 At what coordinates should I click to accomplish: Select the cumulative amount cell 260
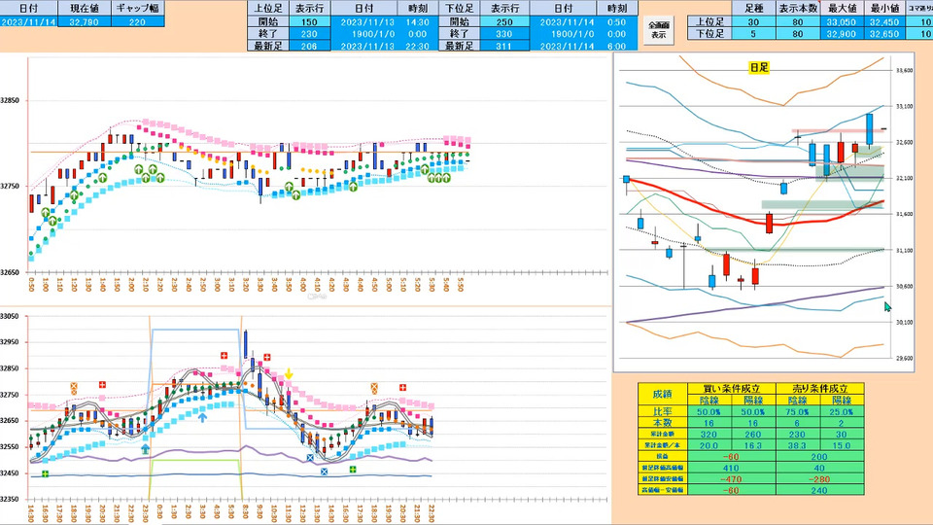pos(753,434)
